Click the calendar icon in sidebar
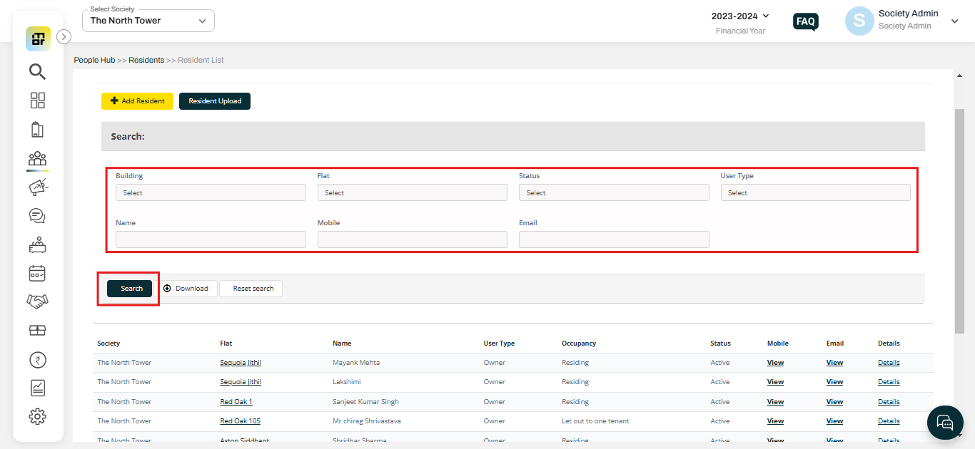The width and height of the screenshot is (975, 449). [x=37, y=273]
